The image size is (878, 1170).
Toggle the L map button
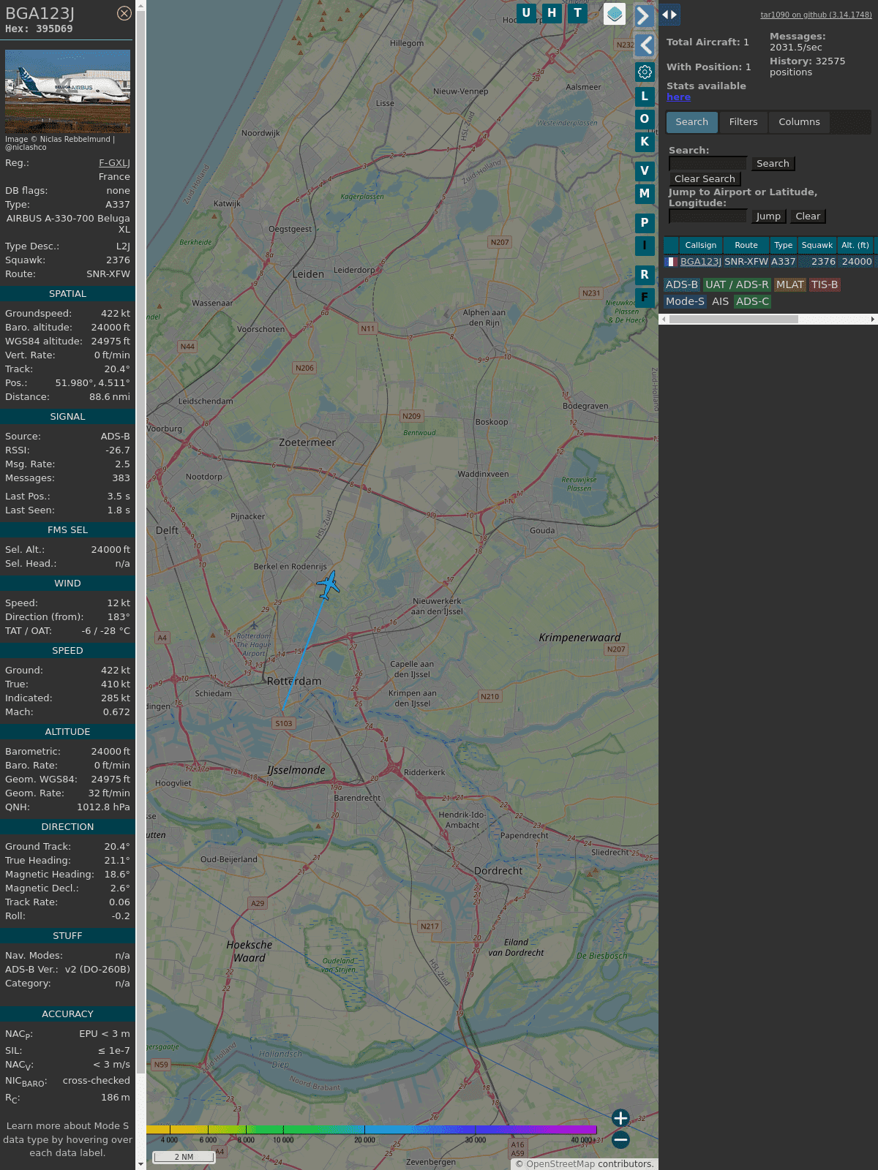tap(645, 96)
